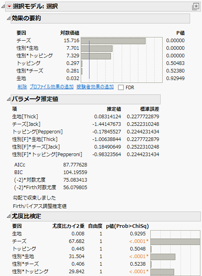Click the P値 value 0.92949
The image size is (202, 276).
click(175, 78)
